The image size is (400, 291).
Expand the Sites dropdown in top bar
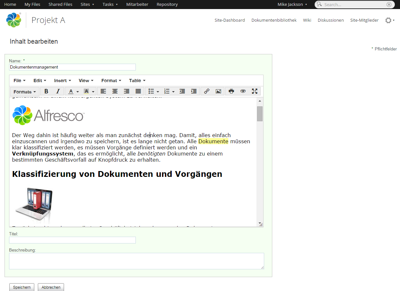pyautogui.click(x=87, y=4)
